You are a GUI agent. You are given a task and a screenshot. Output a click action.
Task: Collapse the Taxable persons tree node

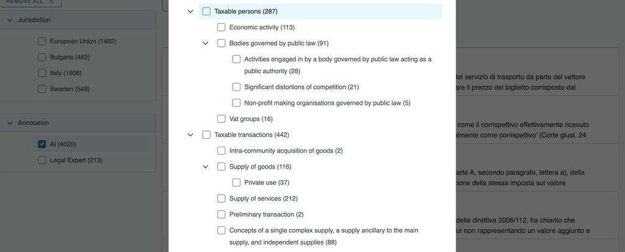click(190, 12)
